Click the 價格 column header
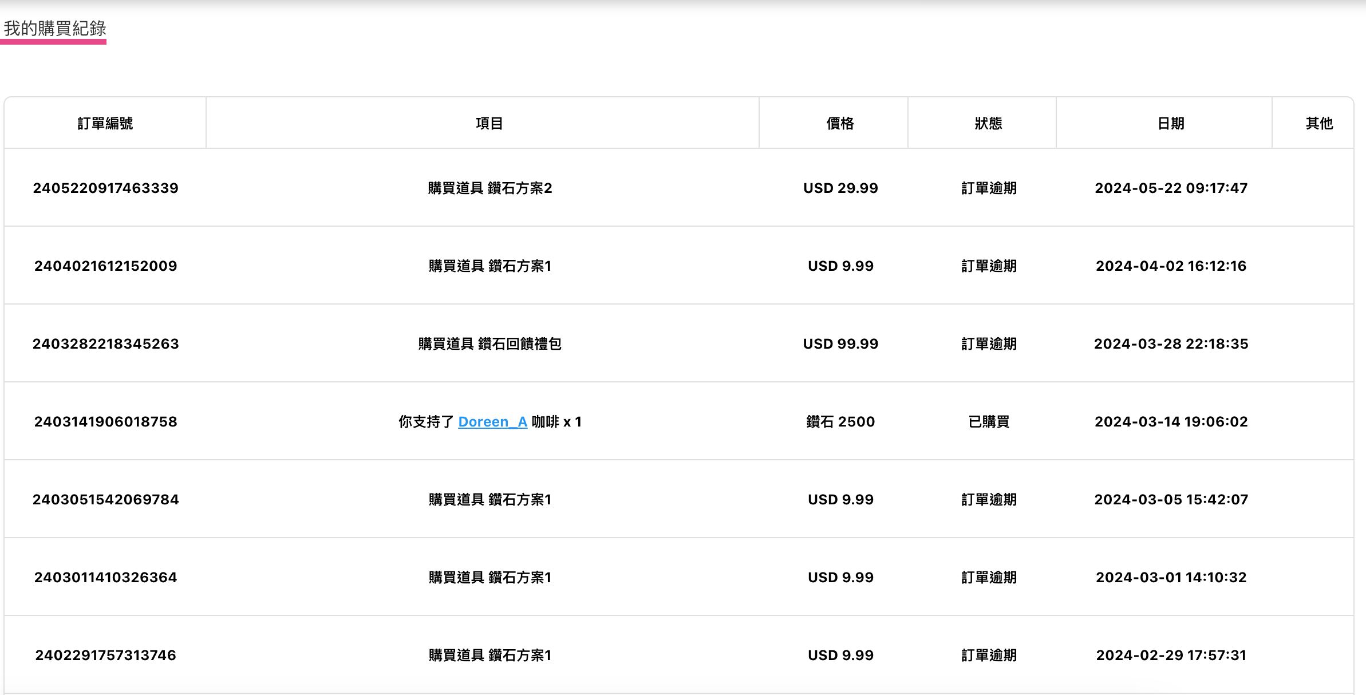 pyautogui.click(x=840, y=123)
